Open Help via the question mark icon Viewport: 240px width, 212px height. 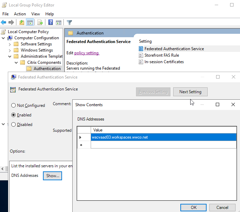click(x=50, y=23)
